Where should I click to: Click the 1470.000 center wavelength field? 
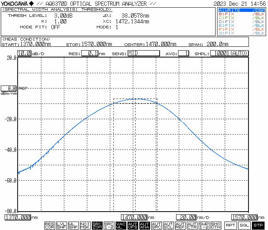134,217
